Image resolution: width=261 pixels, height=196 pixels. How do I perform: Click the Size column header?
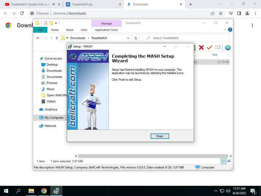(215, 55)
